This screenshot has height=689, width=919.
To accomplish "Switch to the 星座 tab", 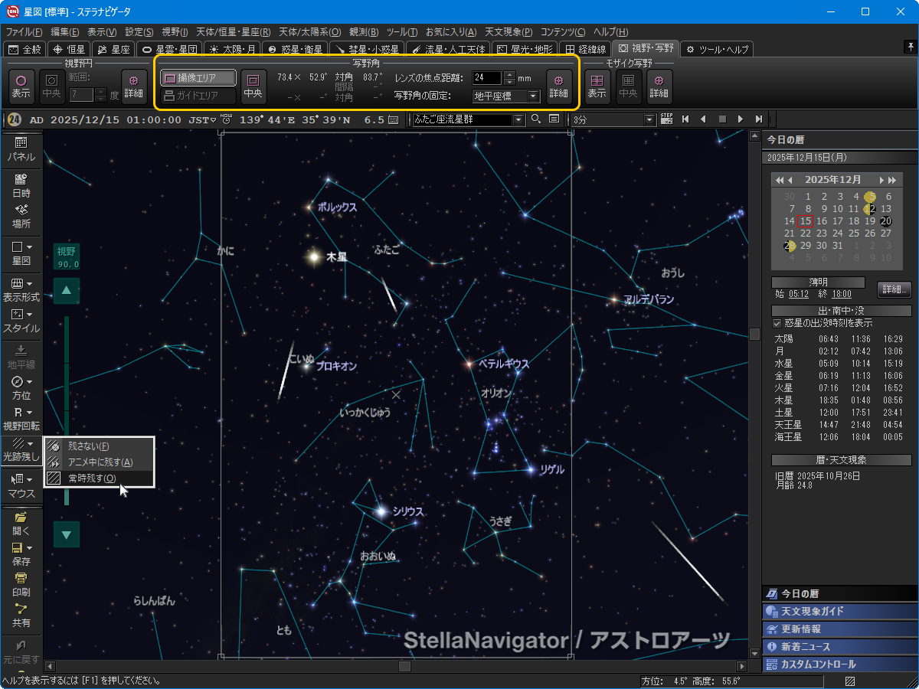I will point(112,49).
